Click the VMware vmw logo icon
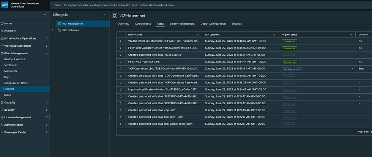372x157 pixels. coord(5,5)
